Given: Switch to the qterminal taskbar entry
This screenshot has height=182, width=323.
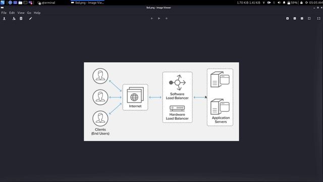Looking at the screenshot, I should 46,3.
